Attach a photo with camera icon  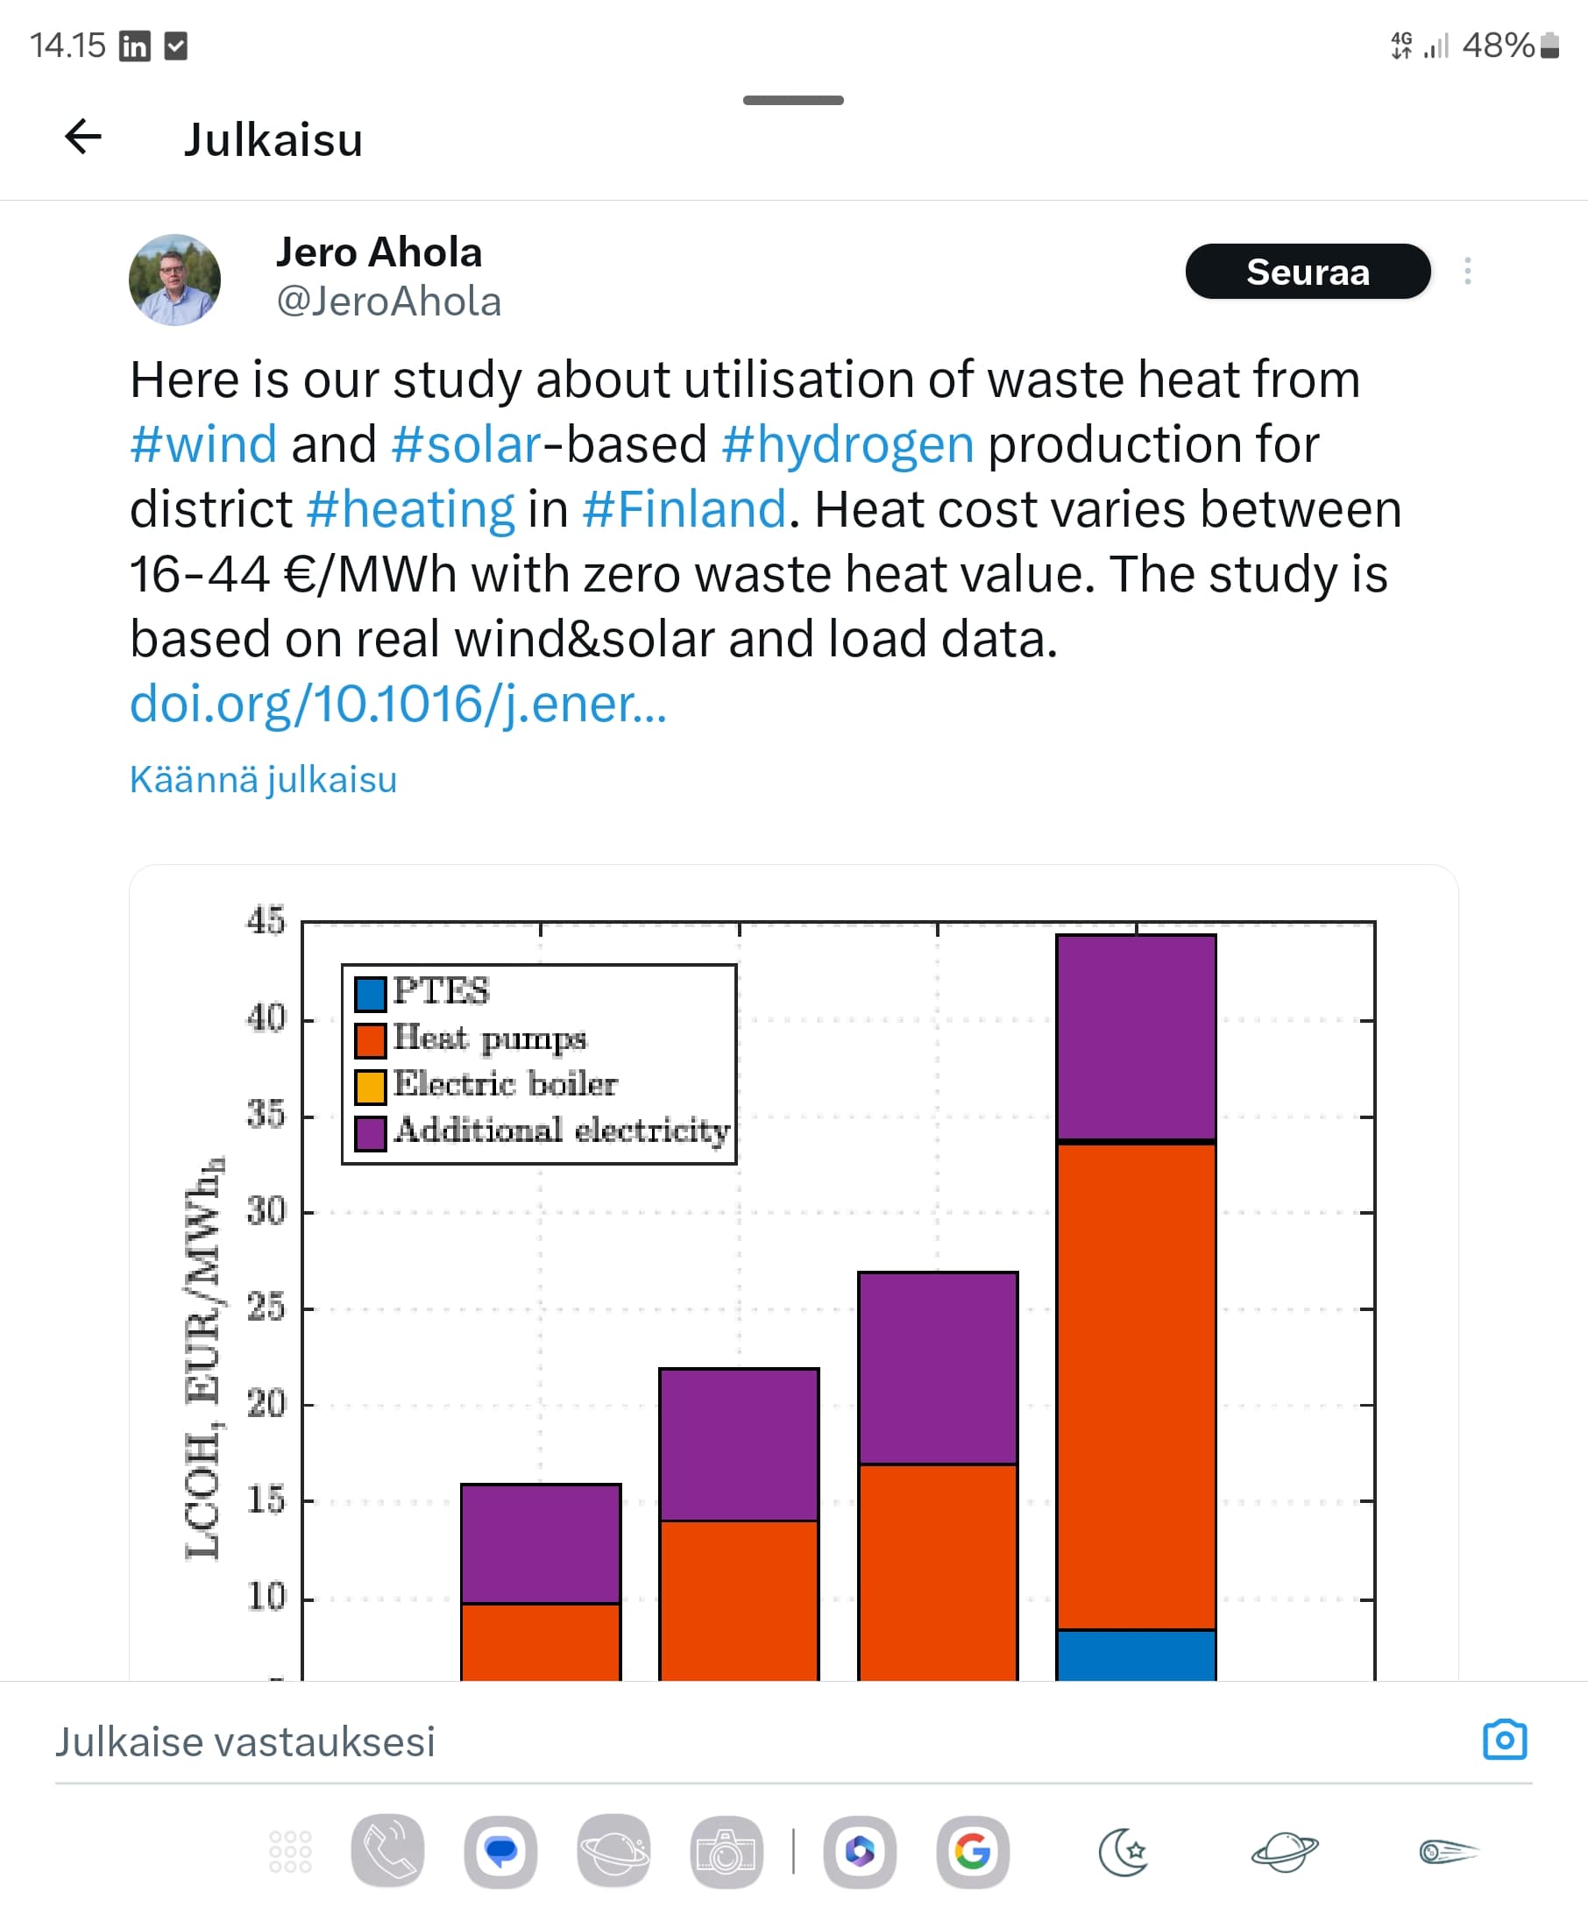[x=1505, y=1740]
